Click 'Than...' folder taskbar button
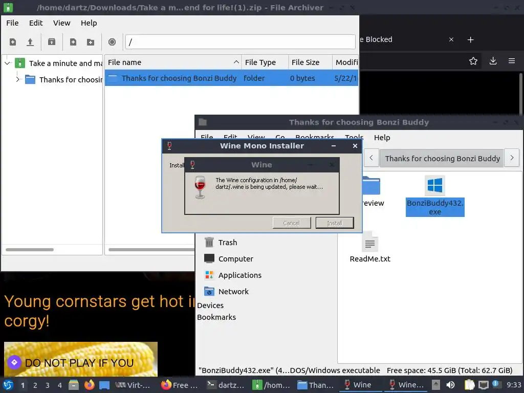 [x=315, y=385]
